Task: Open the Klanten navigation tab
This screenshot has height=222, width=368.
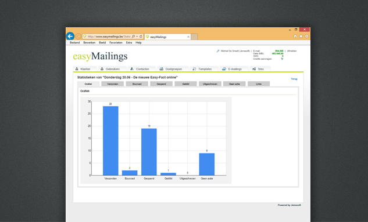Action: [85, 69]
